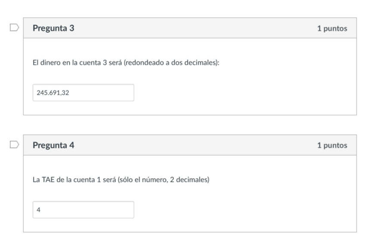The image size is (365, 241).
Task: Click the gray header bar of Pregunta 3
Action: coord(194,28)
